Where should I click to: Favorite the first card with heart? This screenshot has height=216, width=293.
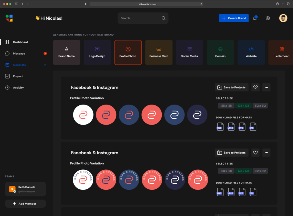(256, 87)
